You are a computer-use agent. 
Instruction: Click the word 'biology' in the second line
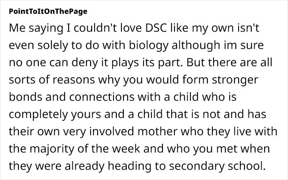(x=148, y=45)
